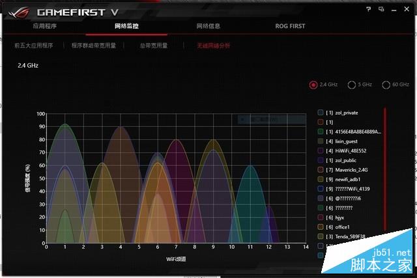
Task: Click the green signal curve peak on channel 1
Action: point(65,125)
